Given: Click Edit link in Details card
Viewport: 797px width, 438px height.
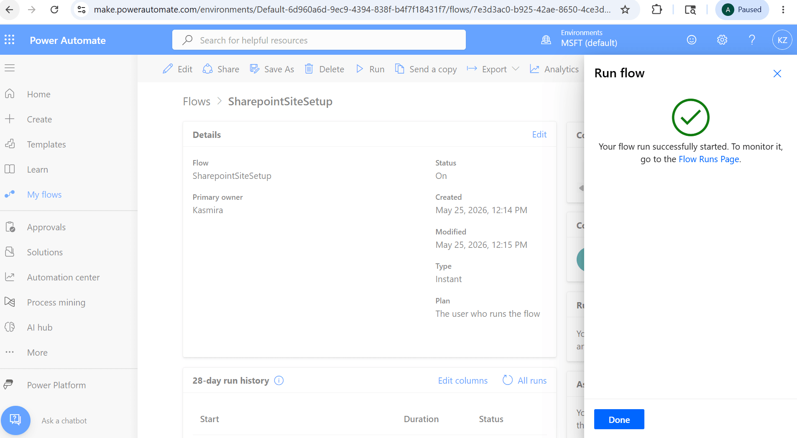Looking at the screenshot, I should click(539, 134).
